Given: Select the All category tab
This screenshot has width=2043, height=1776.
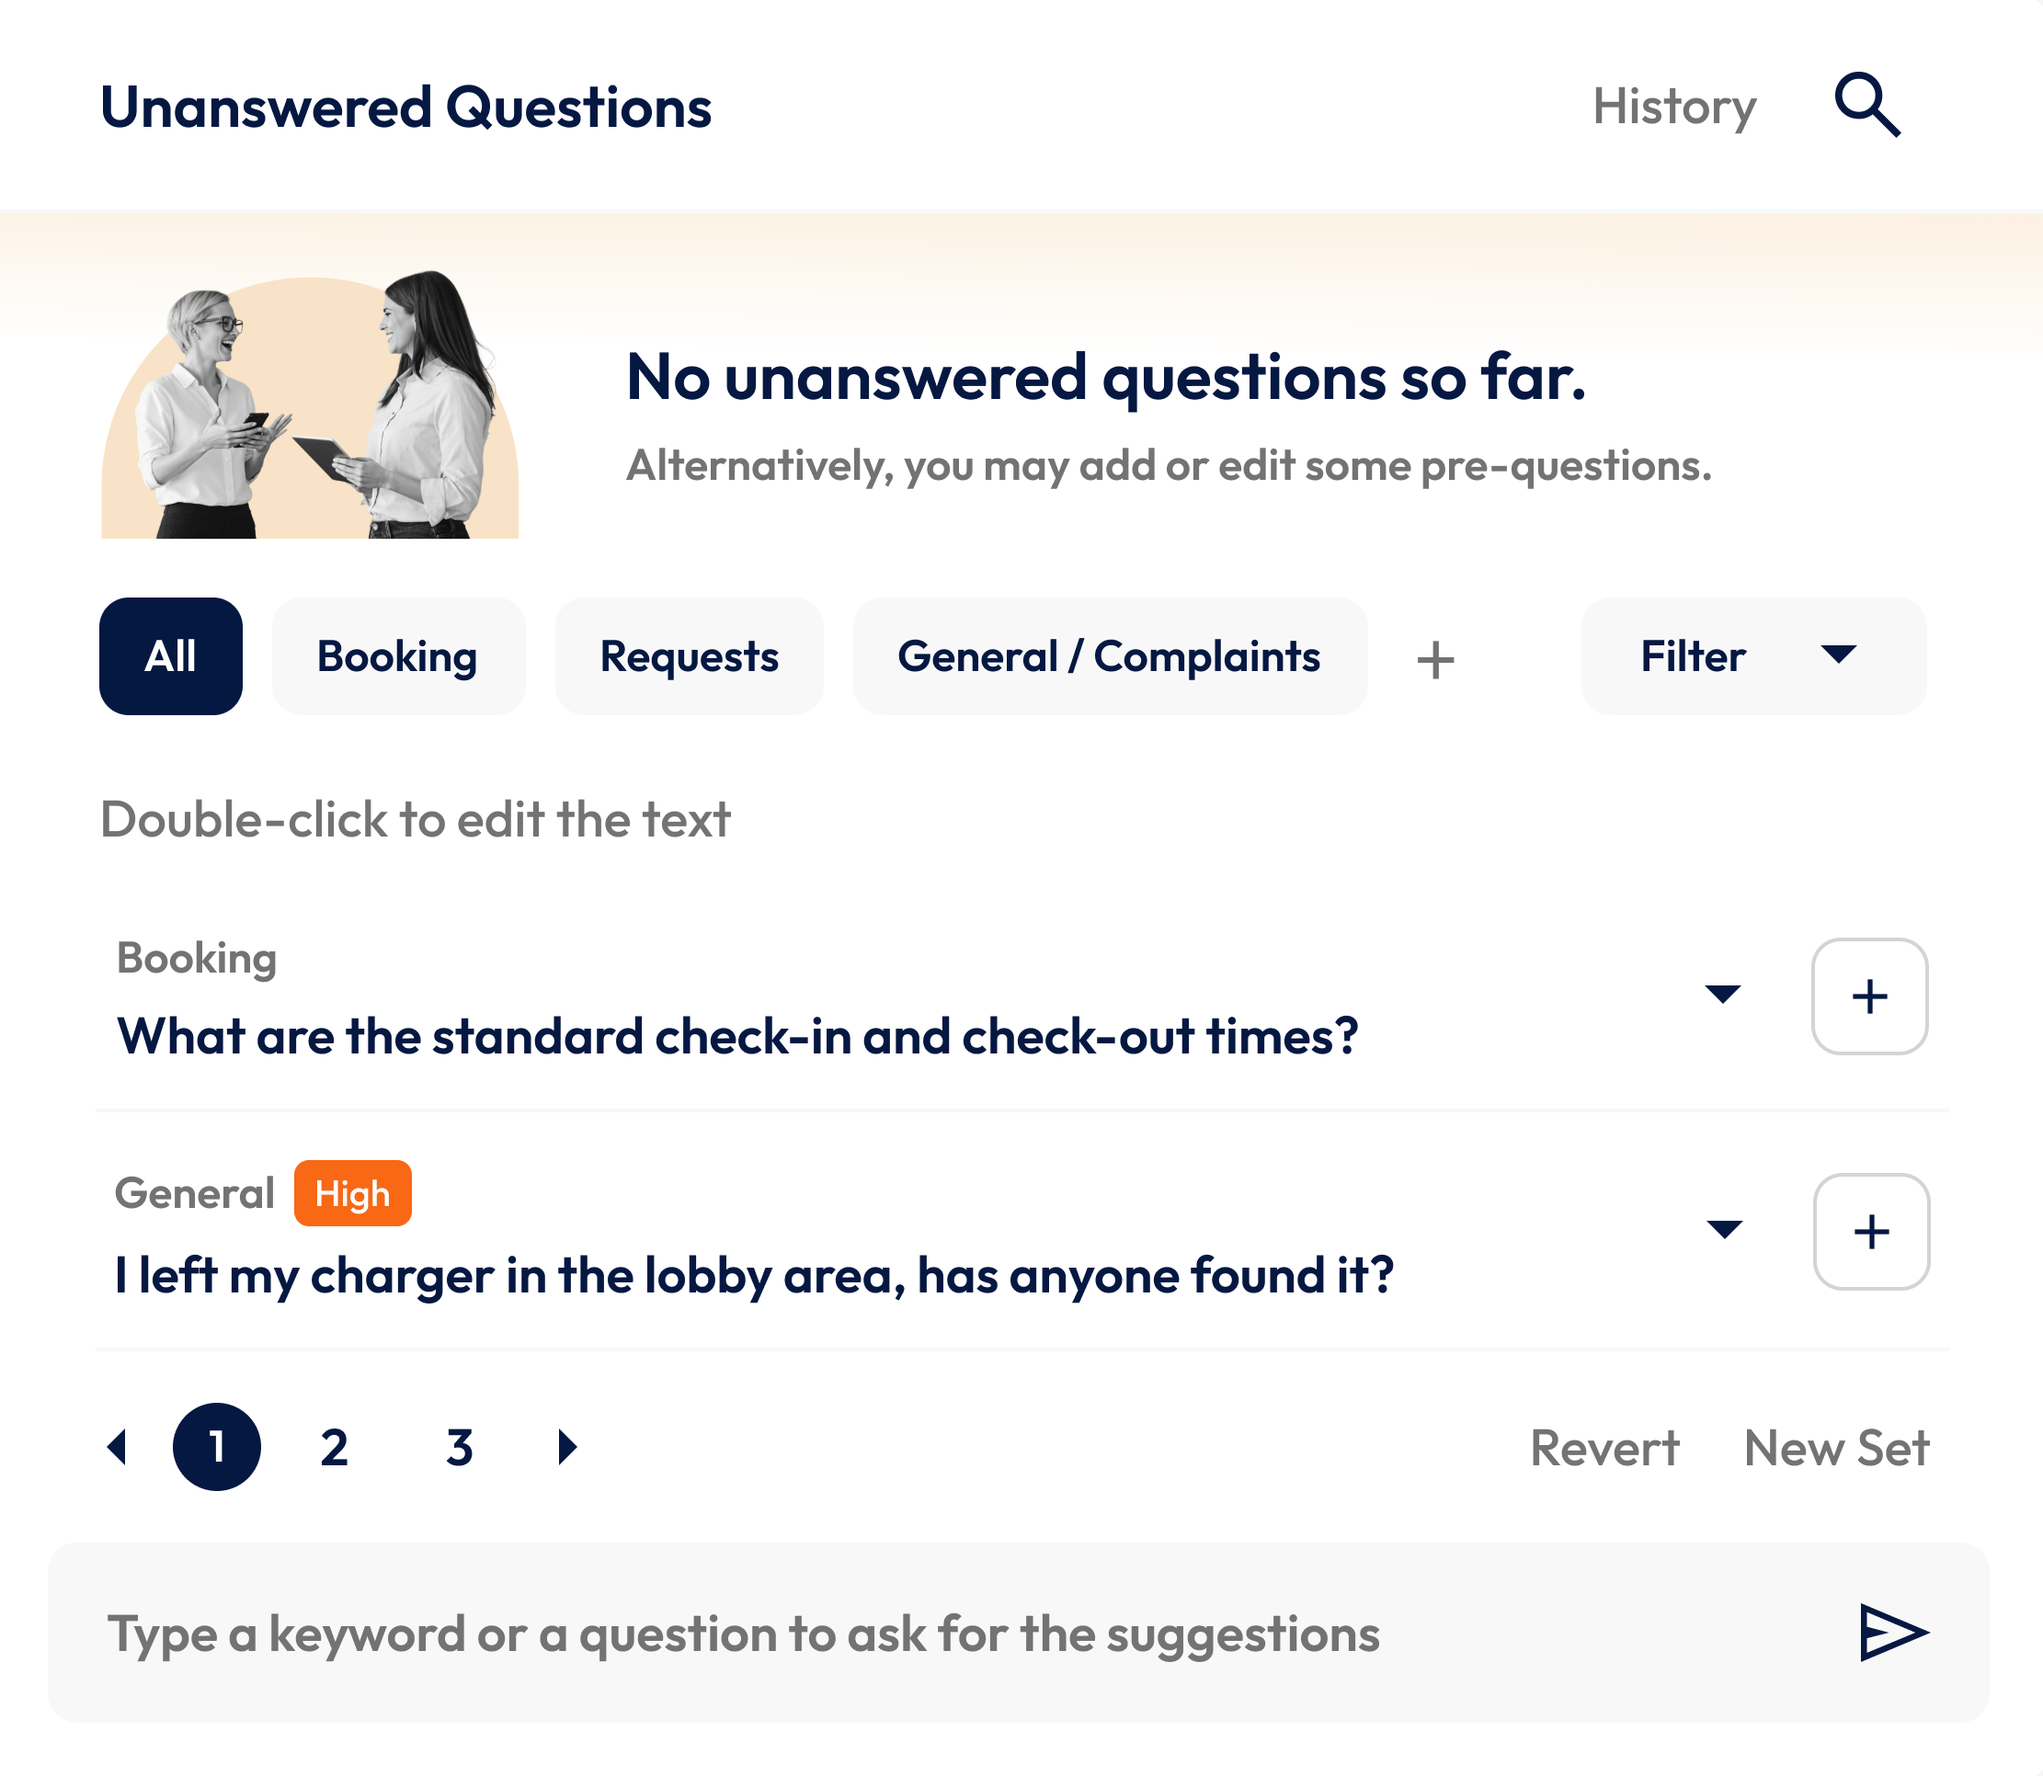Looking at the screenshot, I should tap(170, 656).
